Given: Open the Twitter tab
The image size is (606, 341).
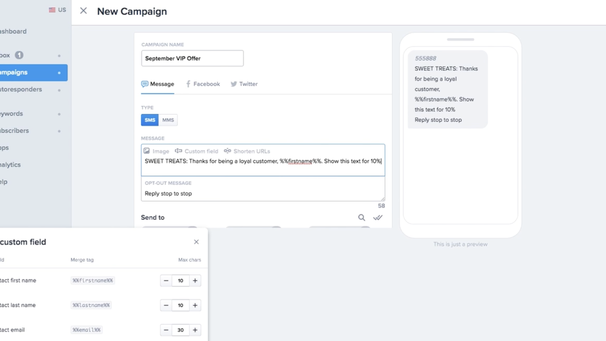Looking at the screenshot, I should pos(244,84).
